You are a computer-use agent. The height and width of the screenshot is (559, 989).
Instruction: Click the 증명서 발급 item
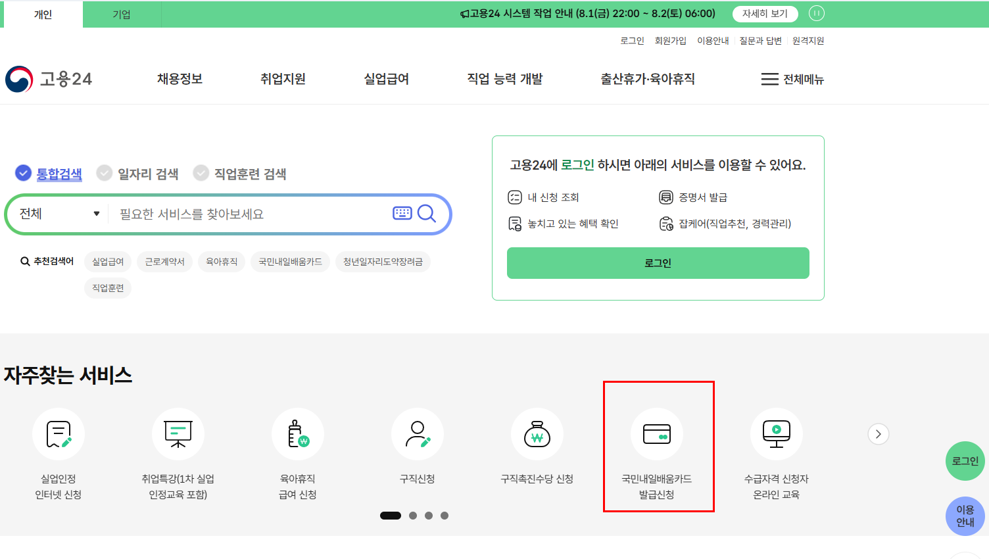pyautogui.click(x=693, y=197)
